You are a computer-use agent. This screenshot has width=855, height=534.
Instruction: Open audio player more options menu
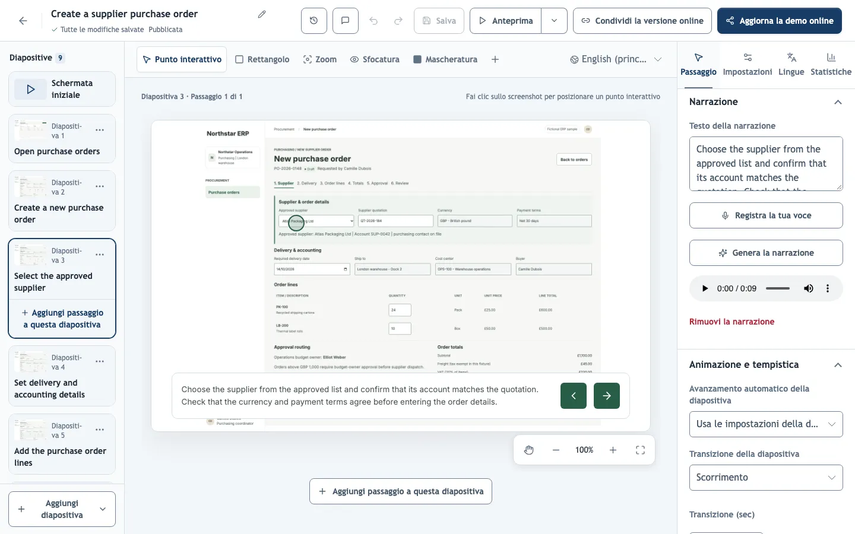pyautogui.click(x=828, y=288)
